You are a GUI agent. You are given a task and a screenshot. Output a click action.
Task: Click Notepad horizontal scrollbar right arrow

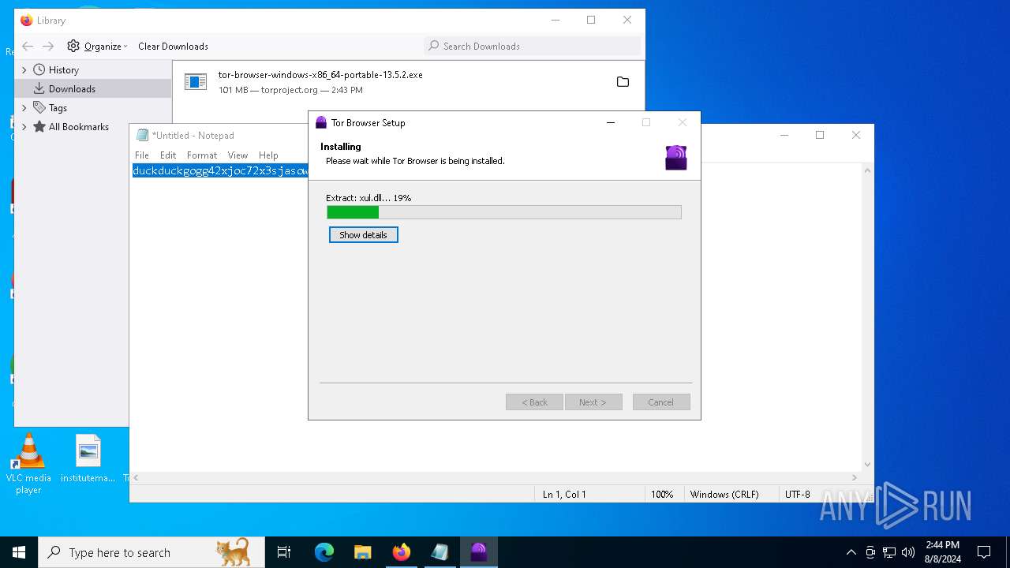[855, 477]
